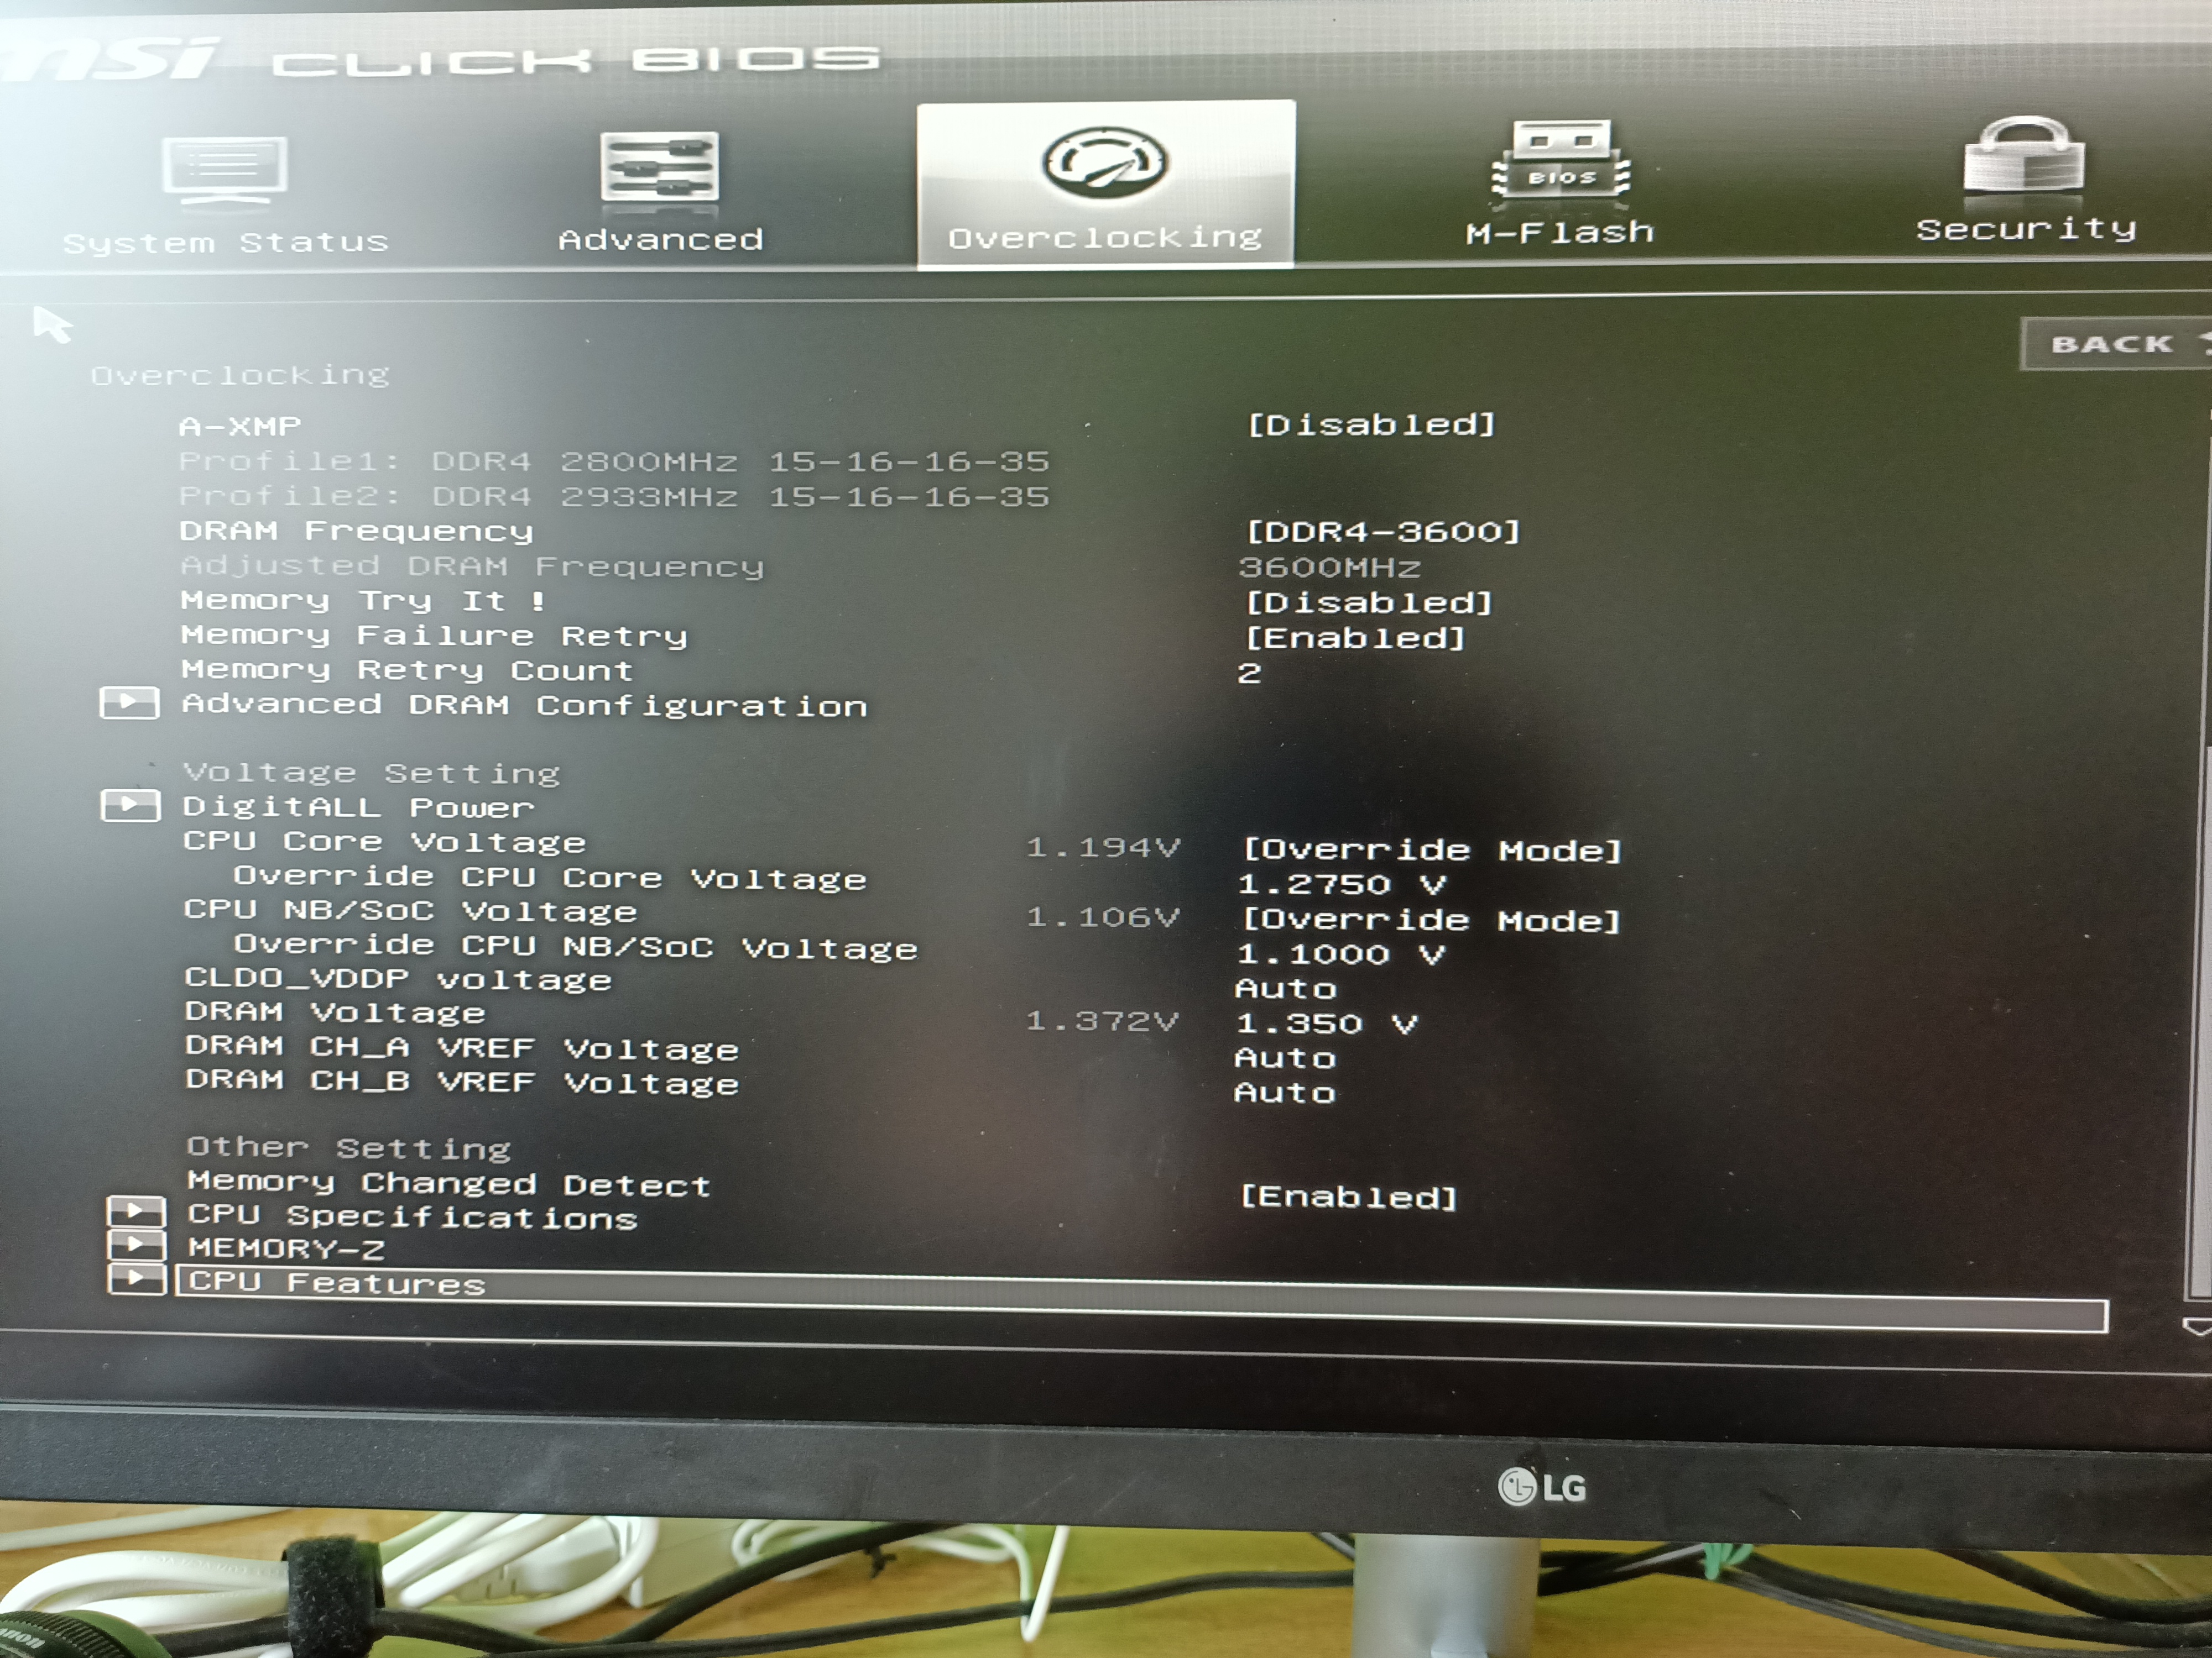The height and width of the screenshot is (1658, 2212).
Task: Select DRAM CH_A VREF Voltage label
Action: (462, 1047)
